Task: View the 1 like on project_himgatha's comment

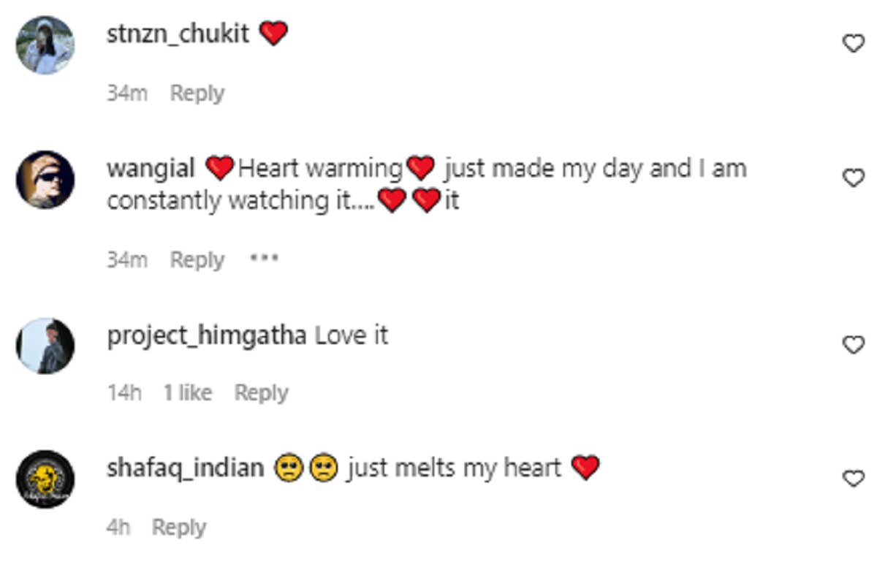Action: (187, 393)
